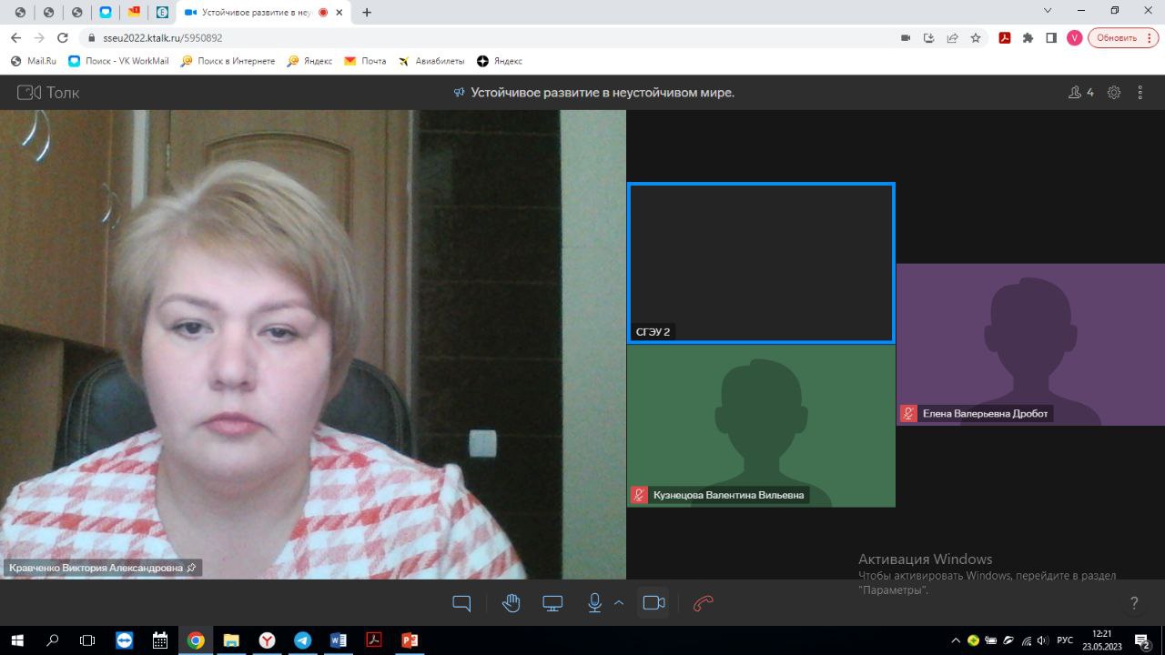Open camera permission icon in address bar
This screenshot has width=1165, height=655.
click(906, 38)
